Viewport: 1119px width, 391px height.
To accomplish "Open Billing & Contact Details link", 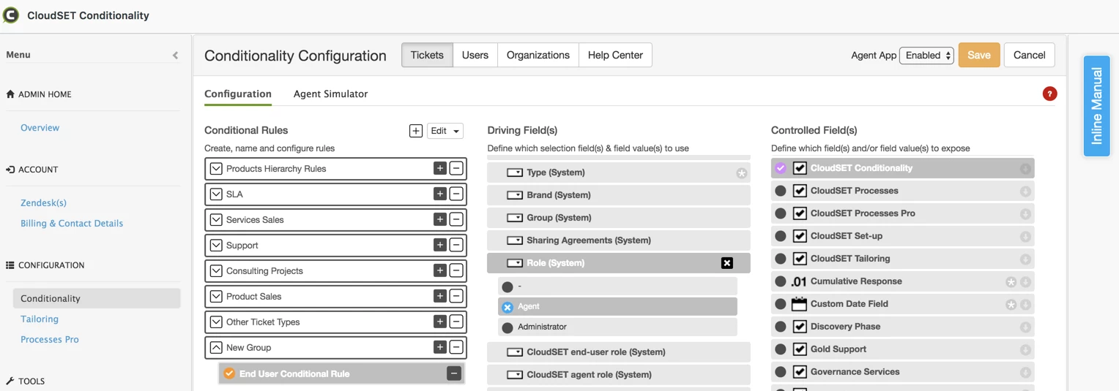I will (72, 224).
